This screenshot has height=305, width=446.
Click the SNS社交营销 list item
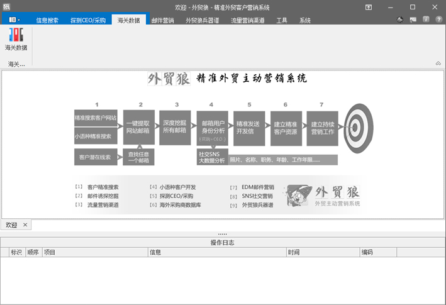(257, 196)
